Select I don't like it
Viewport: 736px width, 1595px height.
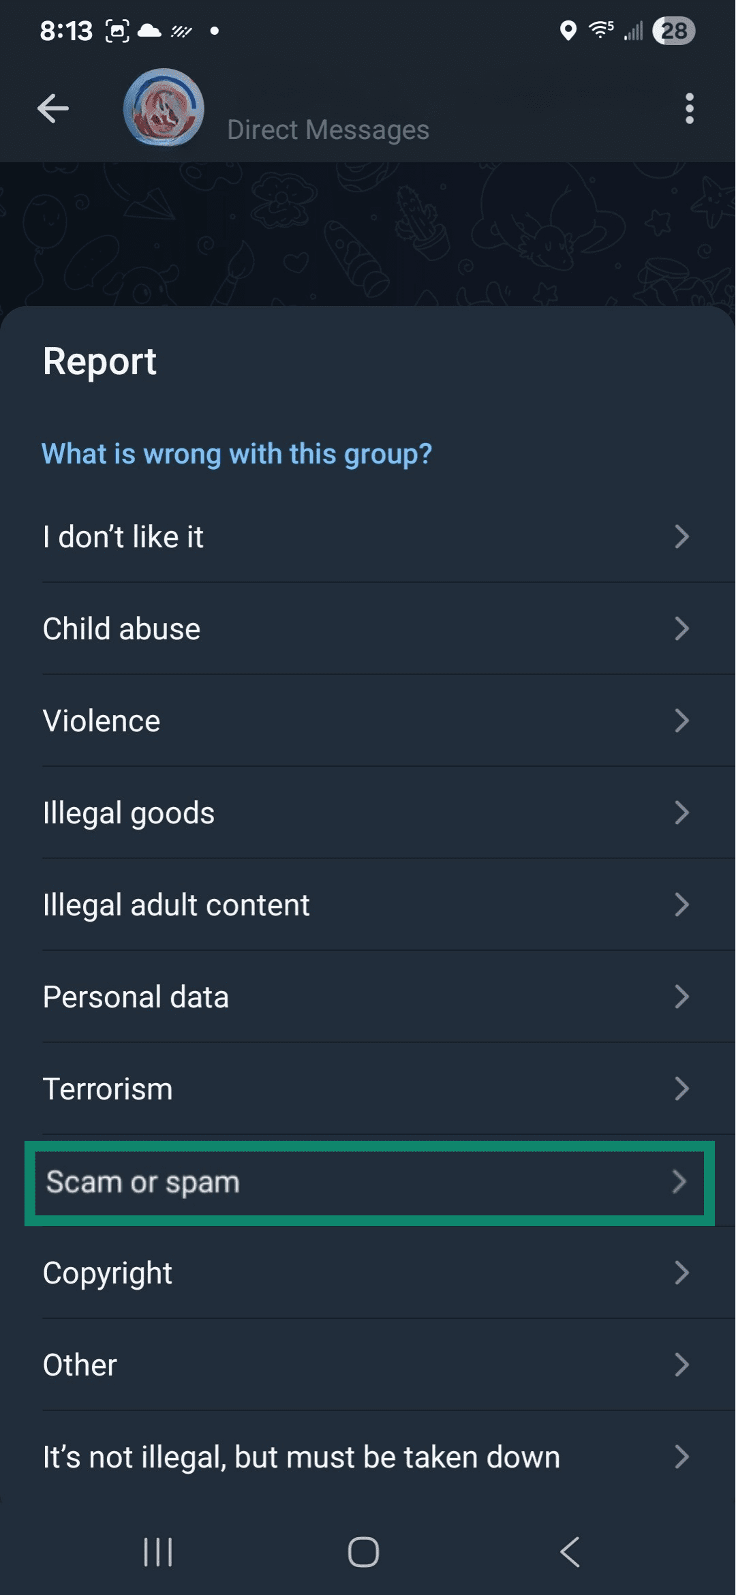tap(368, 537)
